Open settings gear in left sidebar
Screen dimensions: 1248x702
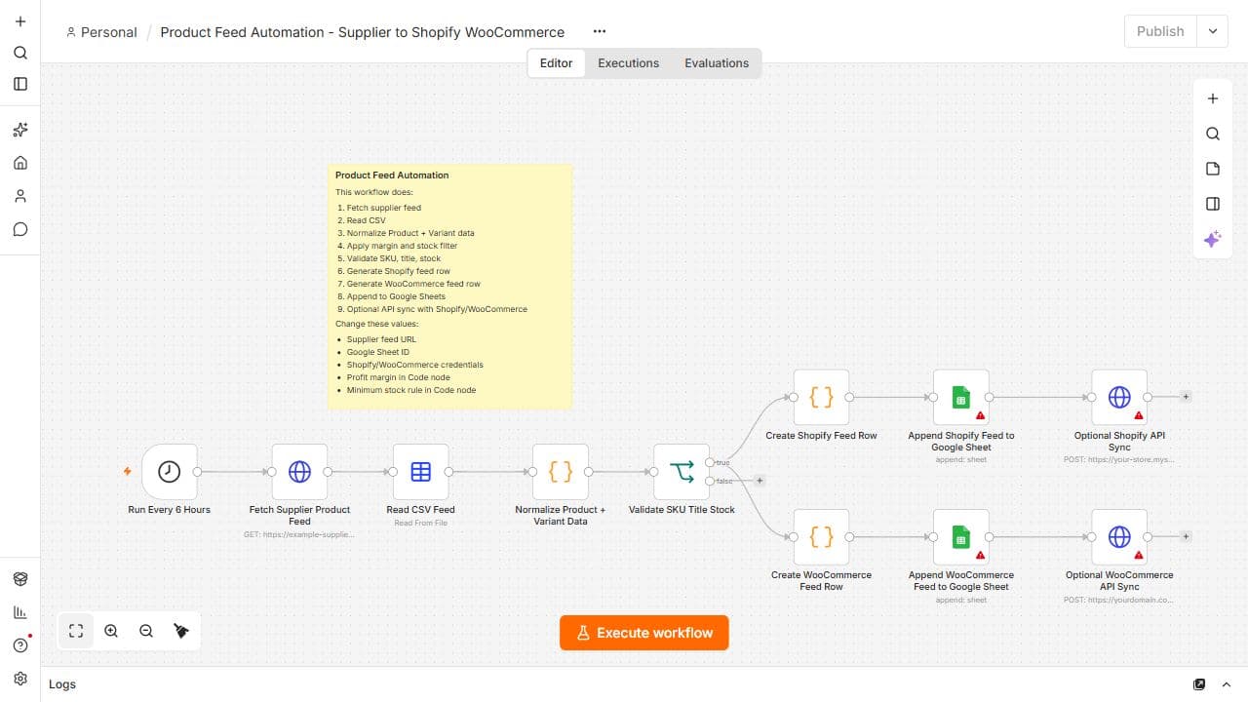(x=20, y=679)
